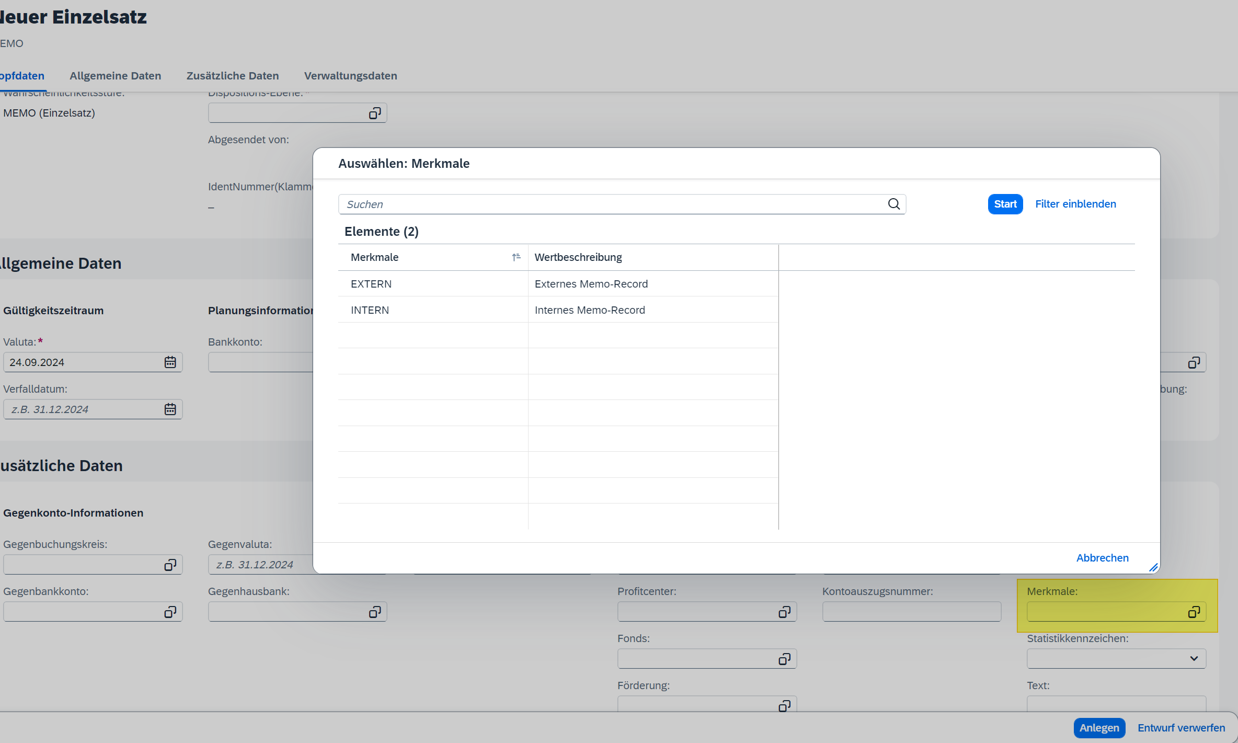Click Filter einblenden link

tap(1075, 204)
